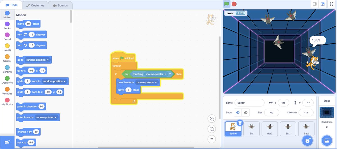Screen dimensions: 337x149
Task: Select the Motion block category
Action: tap(7, 15)
